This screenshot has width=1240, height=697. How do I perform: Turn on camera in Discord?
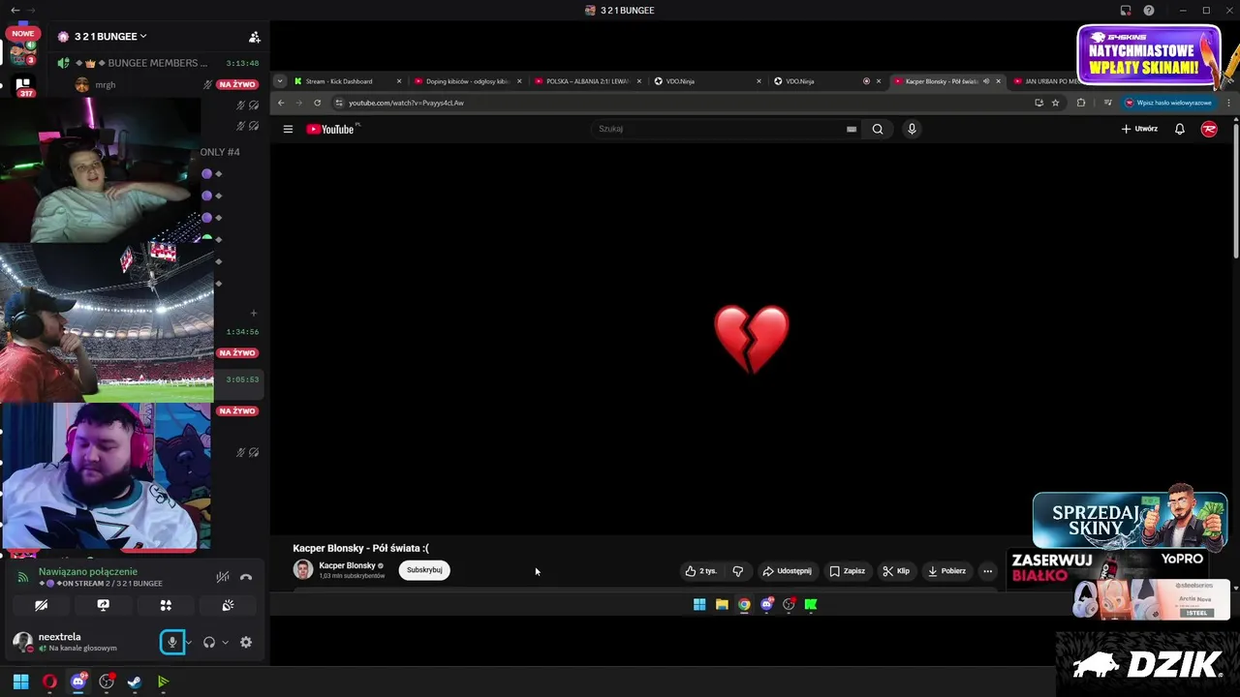click(41, 605)
